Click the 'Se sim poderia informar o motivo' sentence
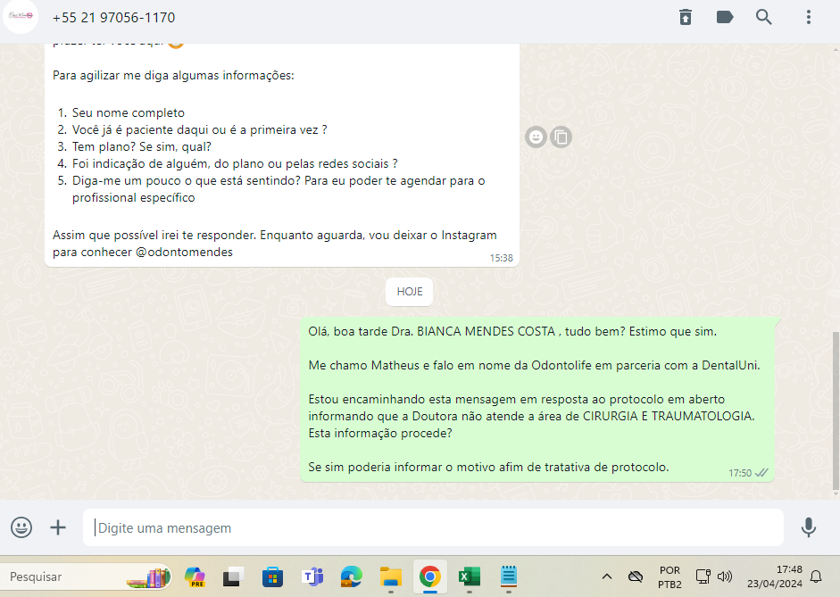 [488, 468]
